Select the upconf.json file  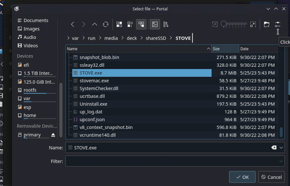92,120
